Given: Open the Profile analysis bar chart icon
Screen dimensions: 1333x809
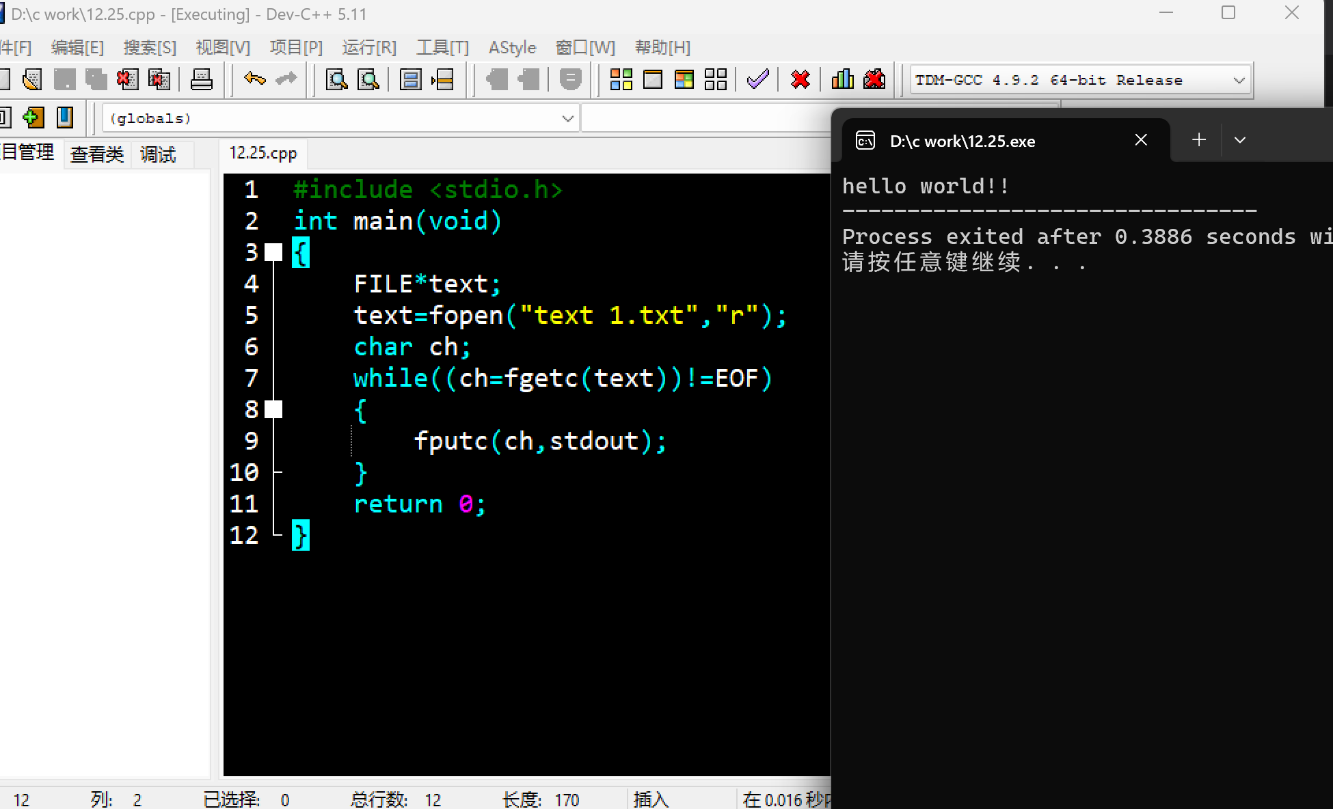Looking at the screenshot, I should point(842,80).
